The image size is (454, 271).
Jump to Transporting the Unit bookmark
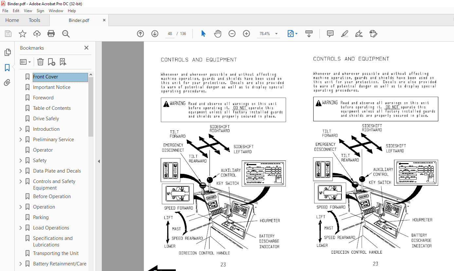[56, 253]
